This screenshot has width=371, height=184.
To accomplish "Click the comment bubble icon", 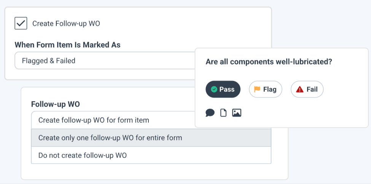I will coord(210,113).
